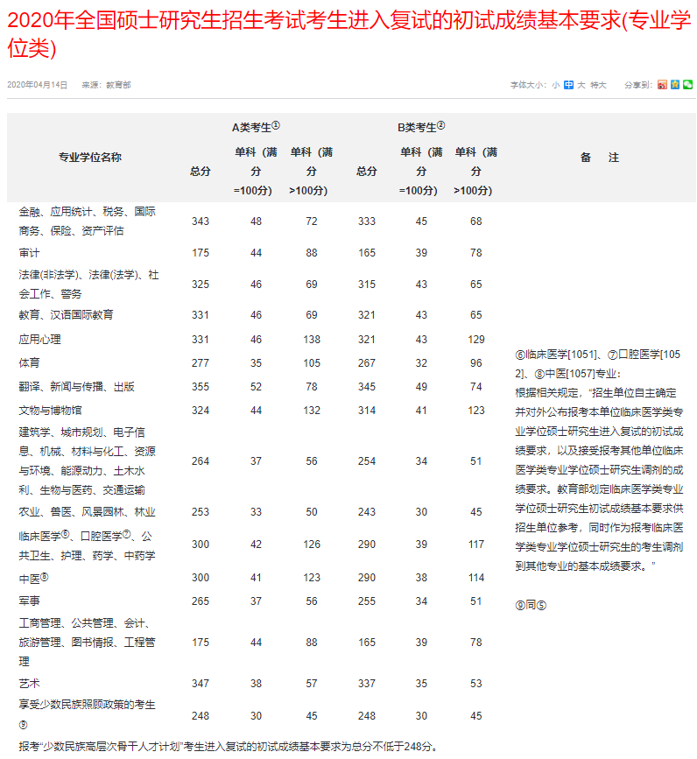Set font size to 小 (small)
Screen dimensions: 697x759
tap(556, 85)
